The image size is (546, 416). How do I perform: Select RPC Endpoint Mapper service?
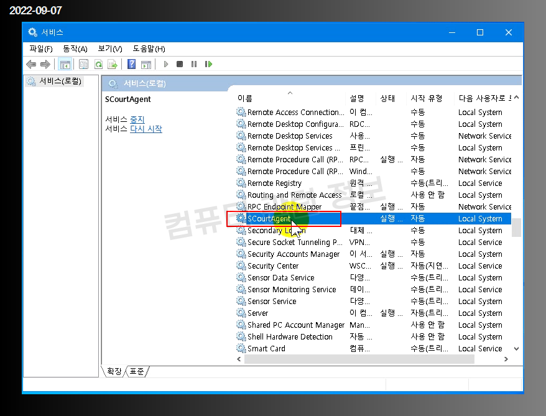pyautogui.click(x=373, y=206)
